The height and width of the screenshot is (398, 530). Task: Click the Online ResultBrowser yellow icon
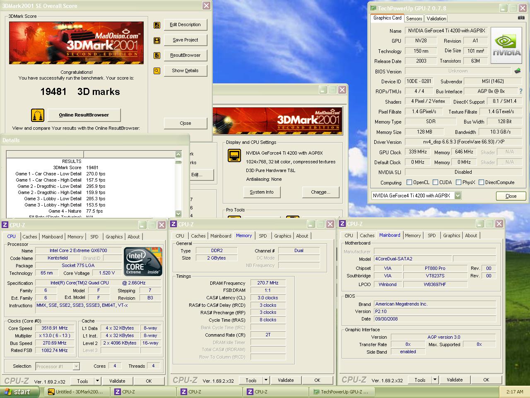coord(38,115)
